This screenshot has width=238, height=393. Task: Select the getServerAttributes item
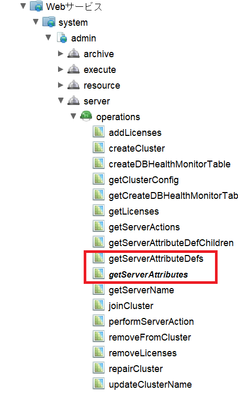coord(149,274)
